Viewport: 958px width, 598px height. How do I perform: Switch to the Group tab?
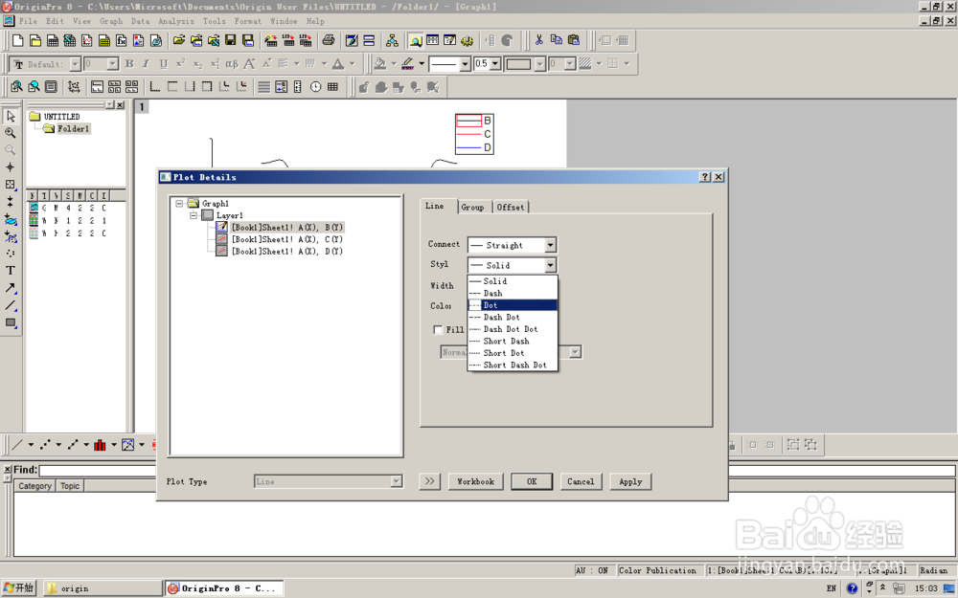(472, 208)
